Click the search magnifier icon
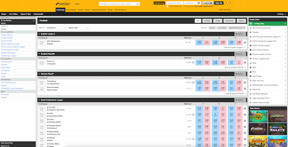The height and width of the screenshot is (147, 288). point(137,4)
